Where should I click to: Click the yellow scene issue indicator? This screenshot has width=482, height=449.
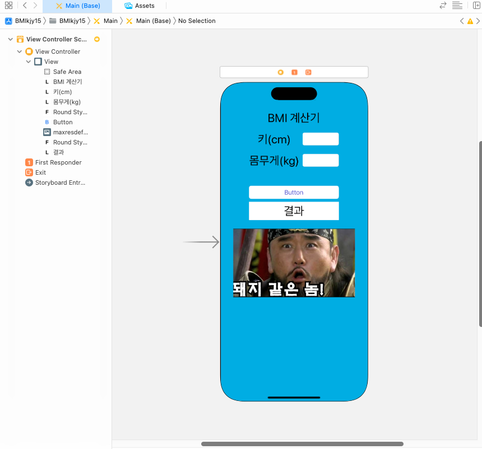click(97, 39)
